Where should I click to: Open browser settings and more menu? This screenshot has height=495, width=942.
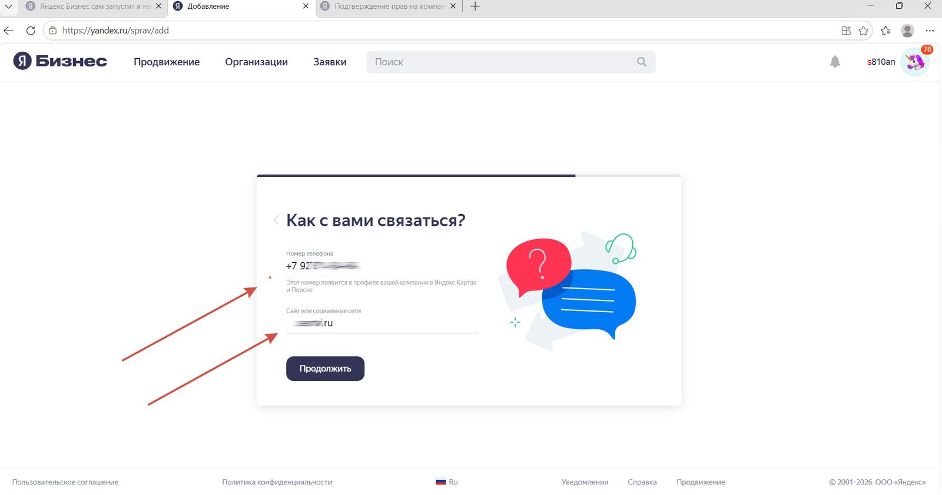[930, 31]
